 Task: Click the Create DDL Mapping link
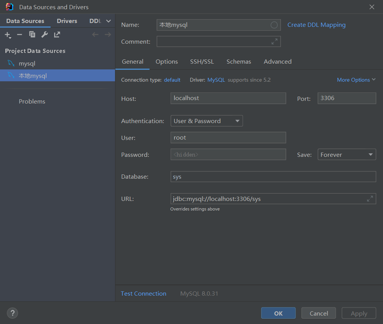(x=316, y=25)
